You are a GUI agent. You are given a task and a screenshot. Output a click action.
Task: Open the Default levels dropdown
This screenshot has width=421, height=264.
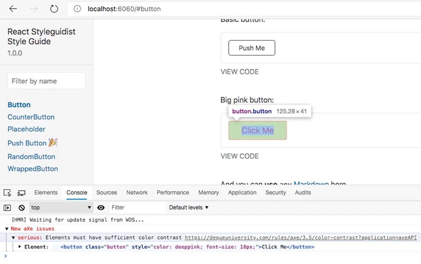[189, 208]
